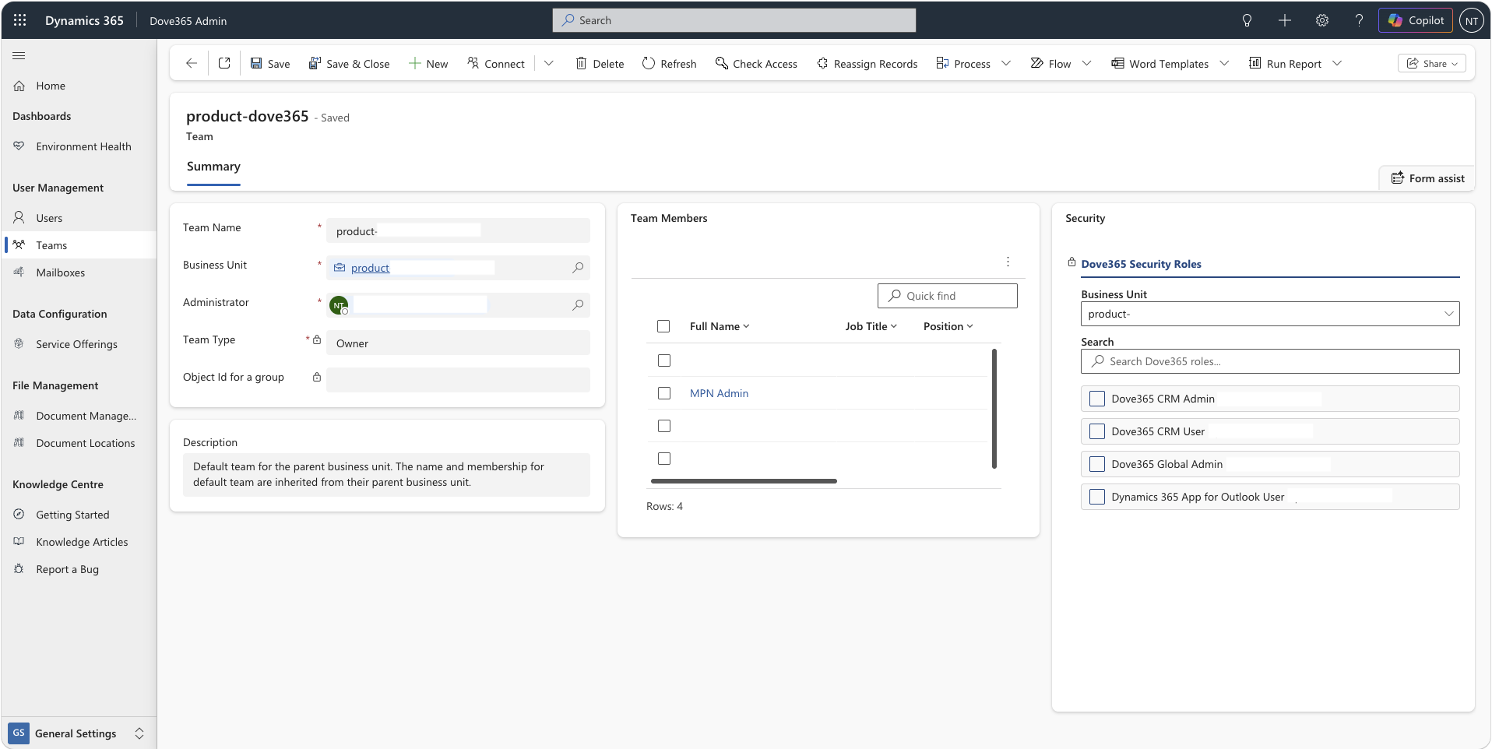This screenshot has height=749, width=1492.
Task: Collapse the sidebar hamburger menu
Action: (19, 55)
